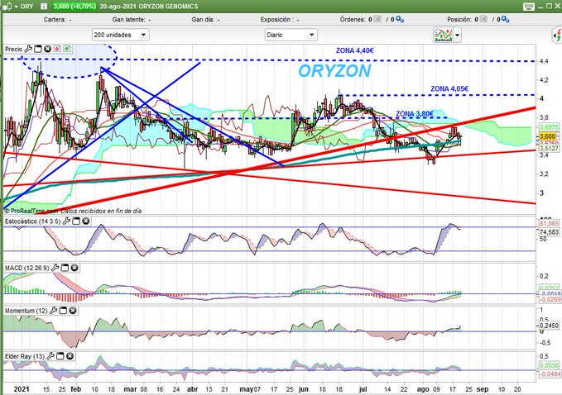Open the keyboard shortcuts icon in title bar
Viewport: 562px width, 395px height.
pos(529,7)
